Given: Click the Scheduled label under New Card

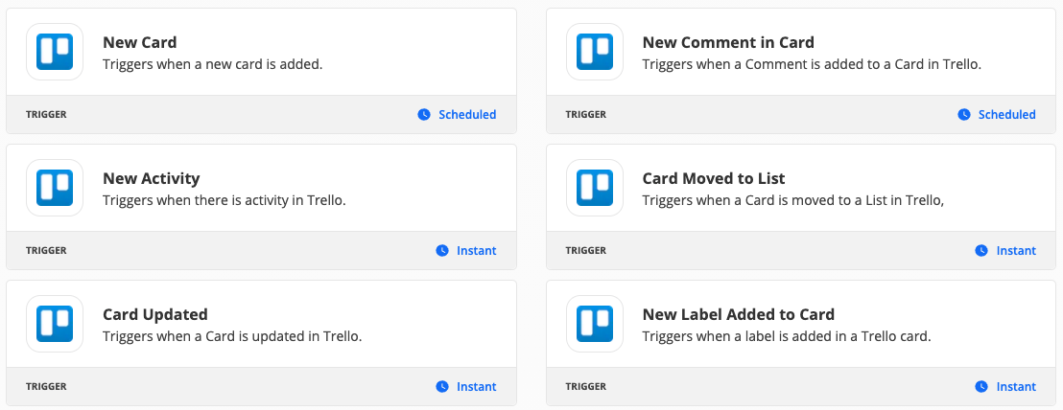Looking at the screenshot, I should click(467, 115).
